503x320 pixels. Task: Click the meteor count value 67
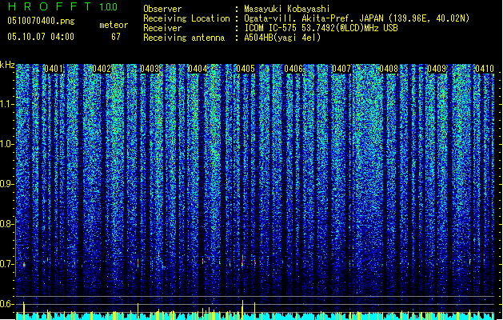[116, 37]
